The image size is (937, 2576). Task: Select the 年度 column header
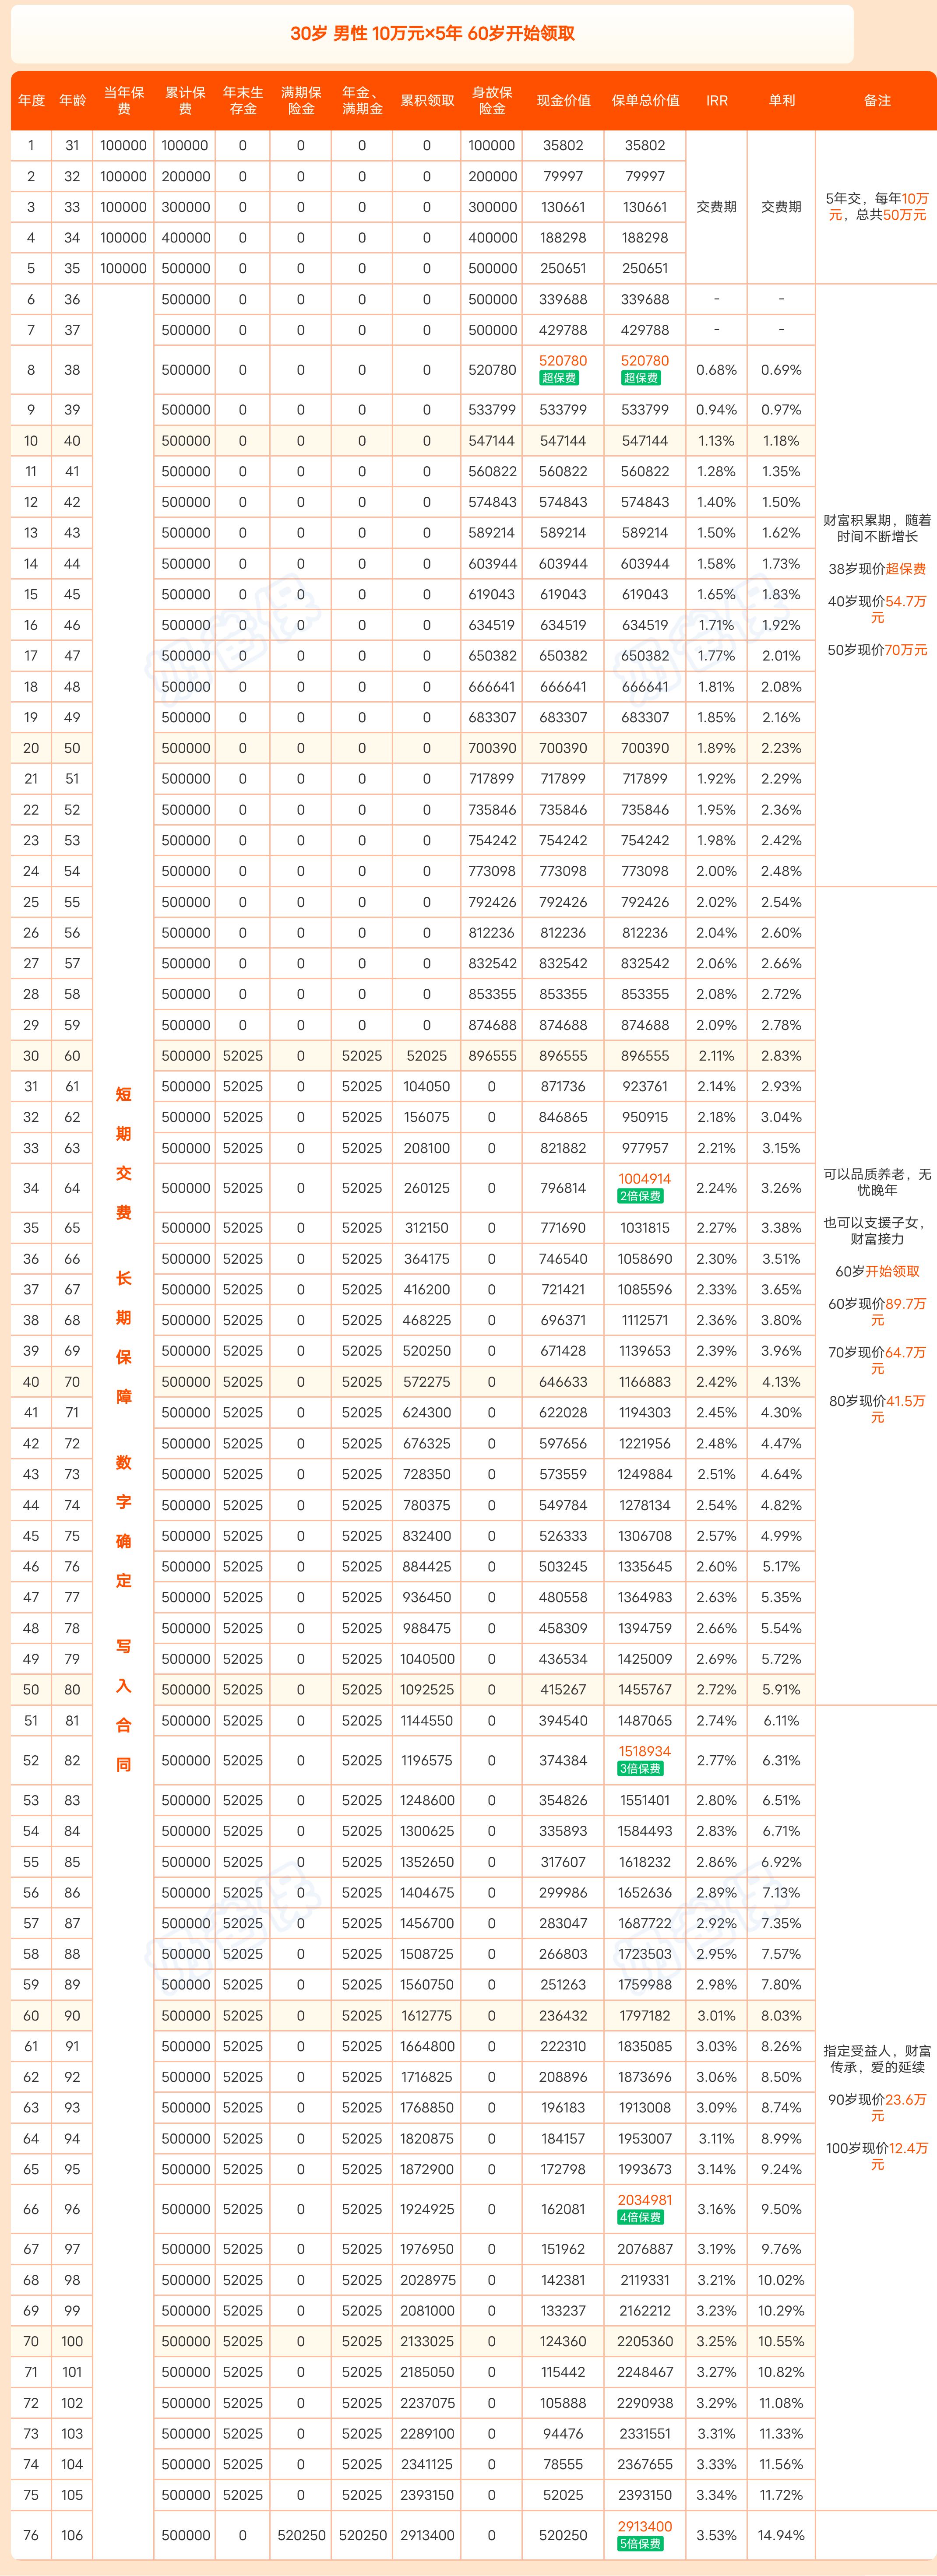point(31,100)
